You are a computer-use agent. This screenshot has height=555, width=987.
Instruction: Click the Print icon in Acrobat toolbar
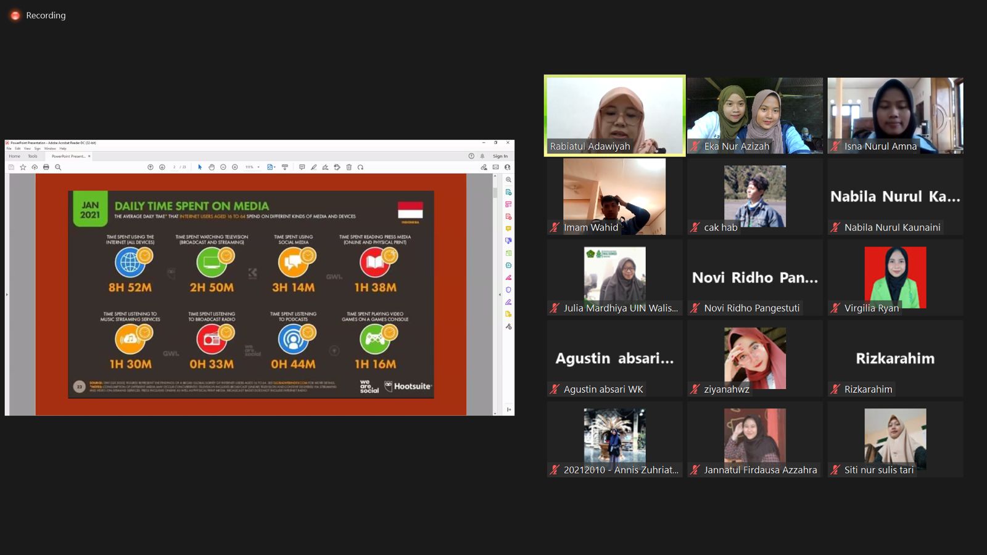click(46, 167)
